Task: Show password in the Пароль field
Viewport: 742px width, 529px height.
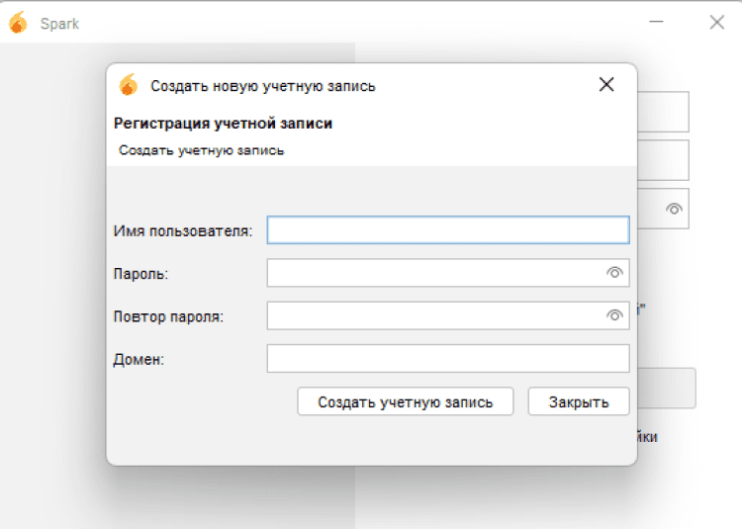Action: click(614, 273)
